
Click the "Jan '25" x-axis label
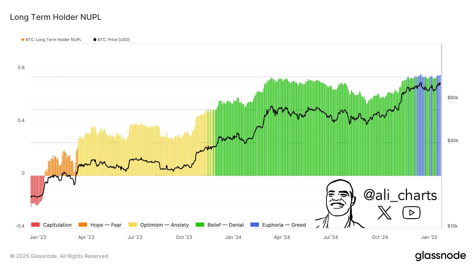(429, 237)
